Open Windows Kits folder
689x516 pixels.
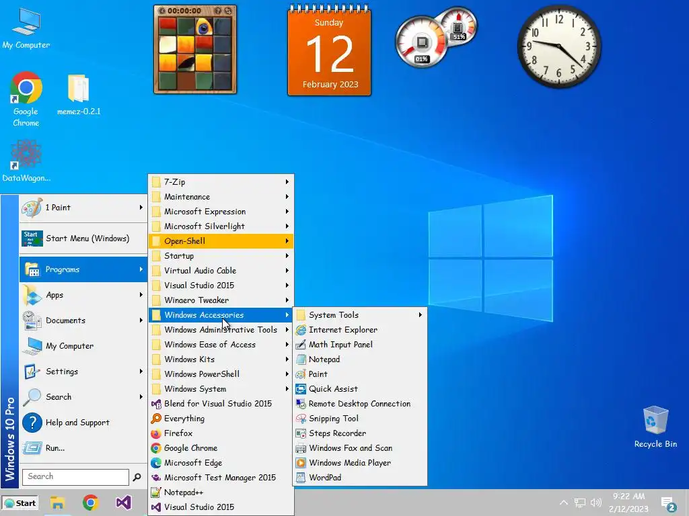(x=221, y=359)
